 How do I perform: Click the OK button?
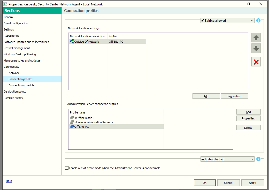point(205,183)
